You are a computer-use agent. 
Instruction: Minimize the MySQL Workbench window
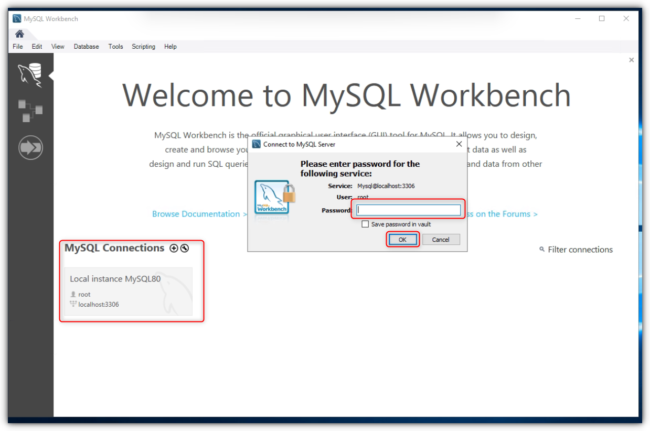578,18
